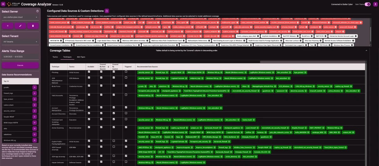Screen dimensions: 379x166
Task: Toggle Triggered checkbox for Valid Accounts row
Action: tap(126, 95)
